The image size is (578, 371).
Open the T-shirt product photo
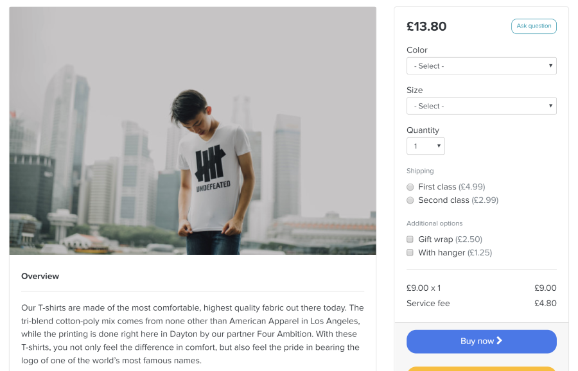click(193, 131)
